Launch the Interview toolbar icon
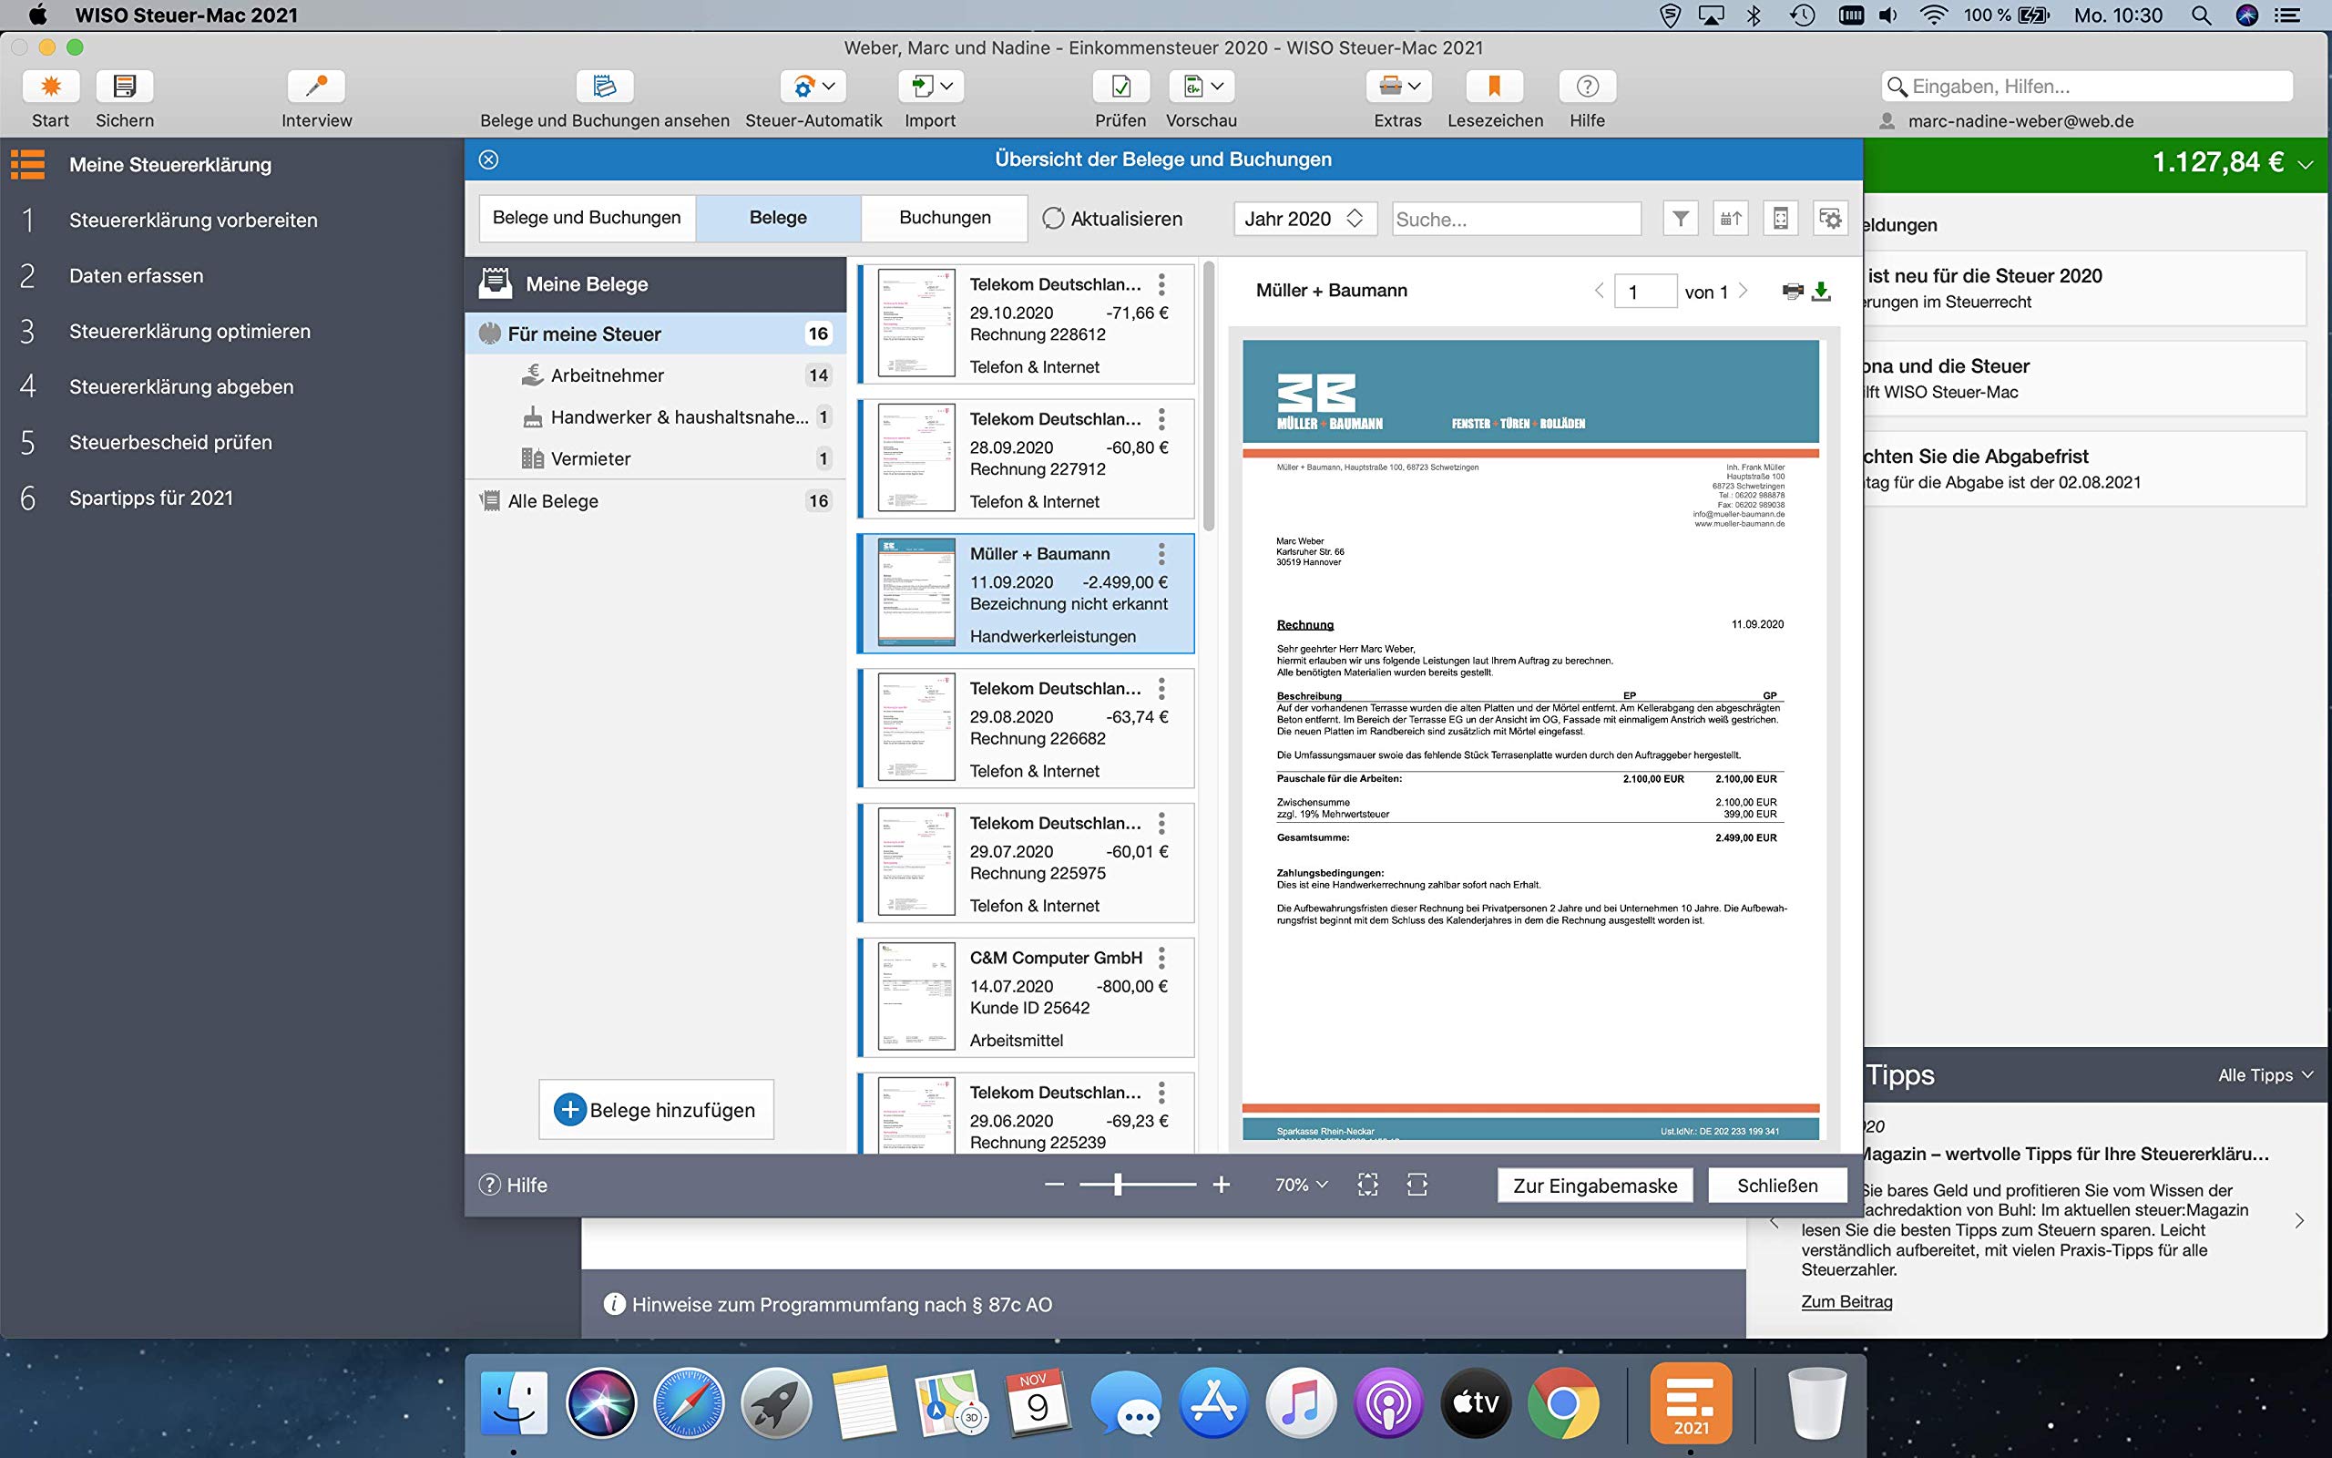2332x1458 pixels. tap(316, 86)
